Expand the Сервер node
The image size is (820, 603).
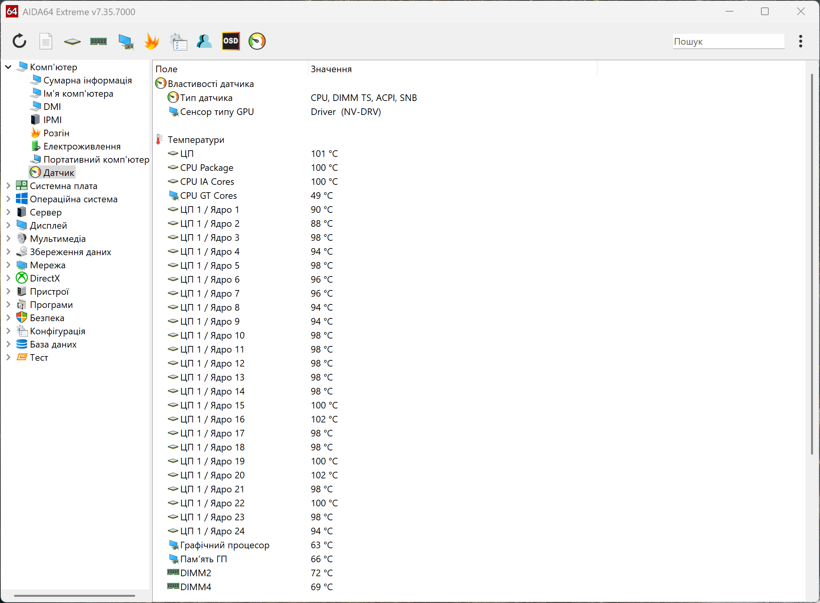click(8, 212)
